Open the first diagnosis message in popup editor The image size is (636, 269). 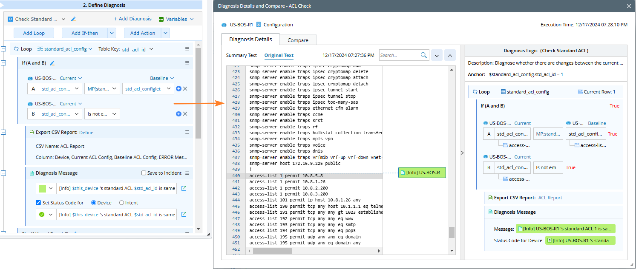[184, 189]
